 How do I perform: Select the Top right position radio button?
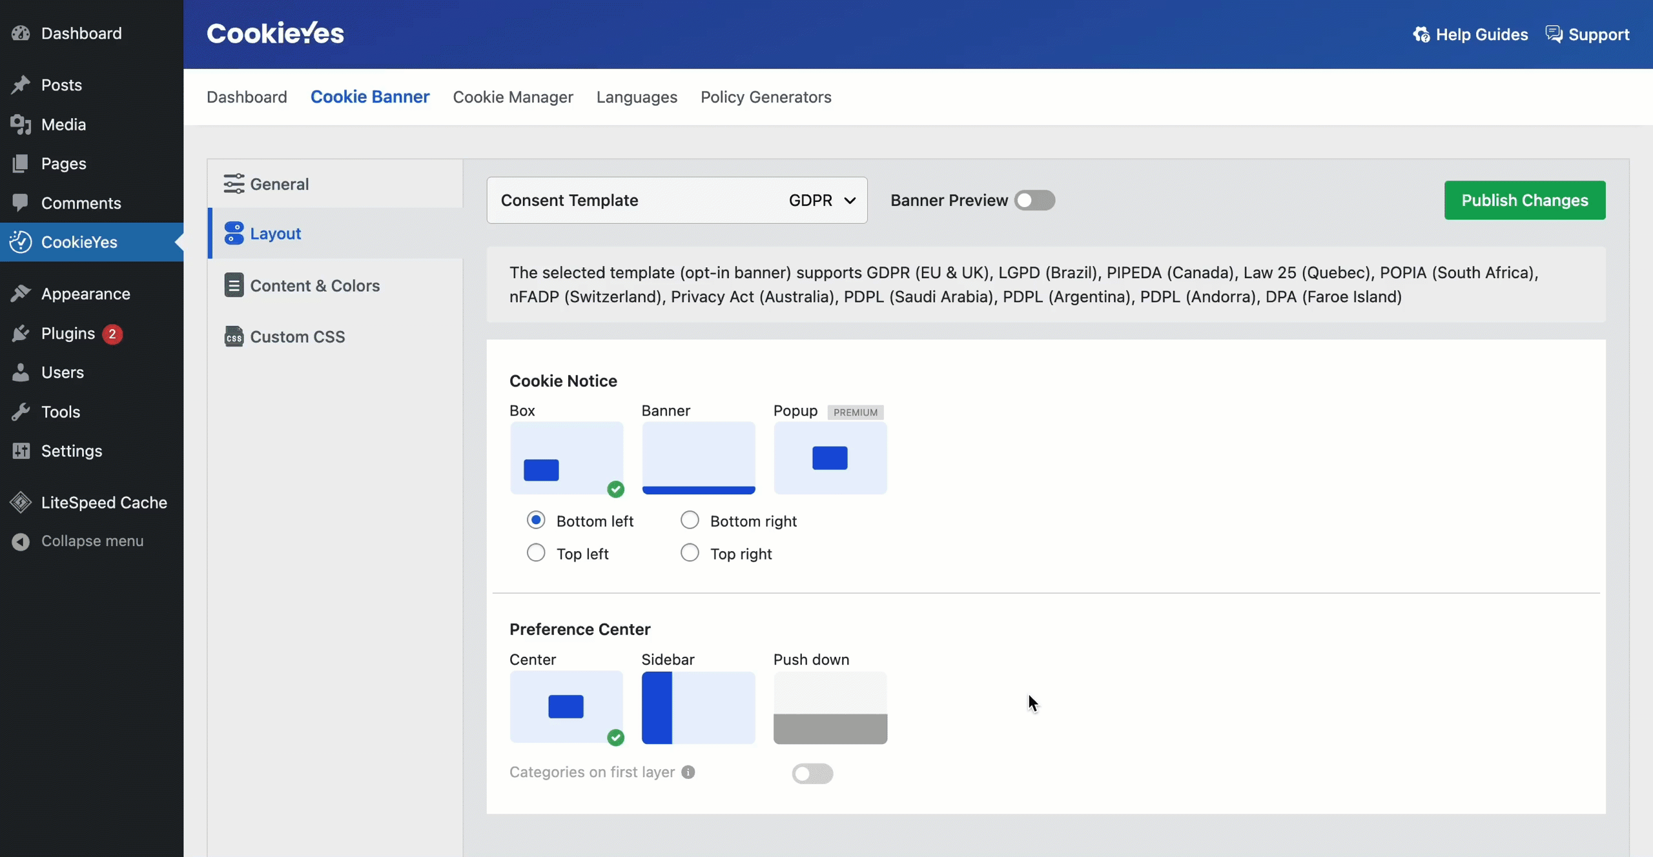690,553
